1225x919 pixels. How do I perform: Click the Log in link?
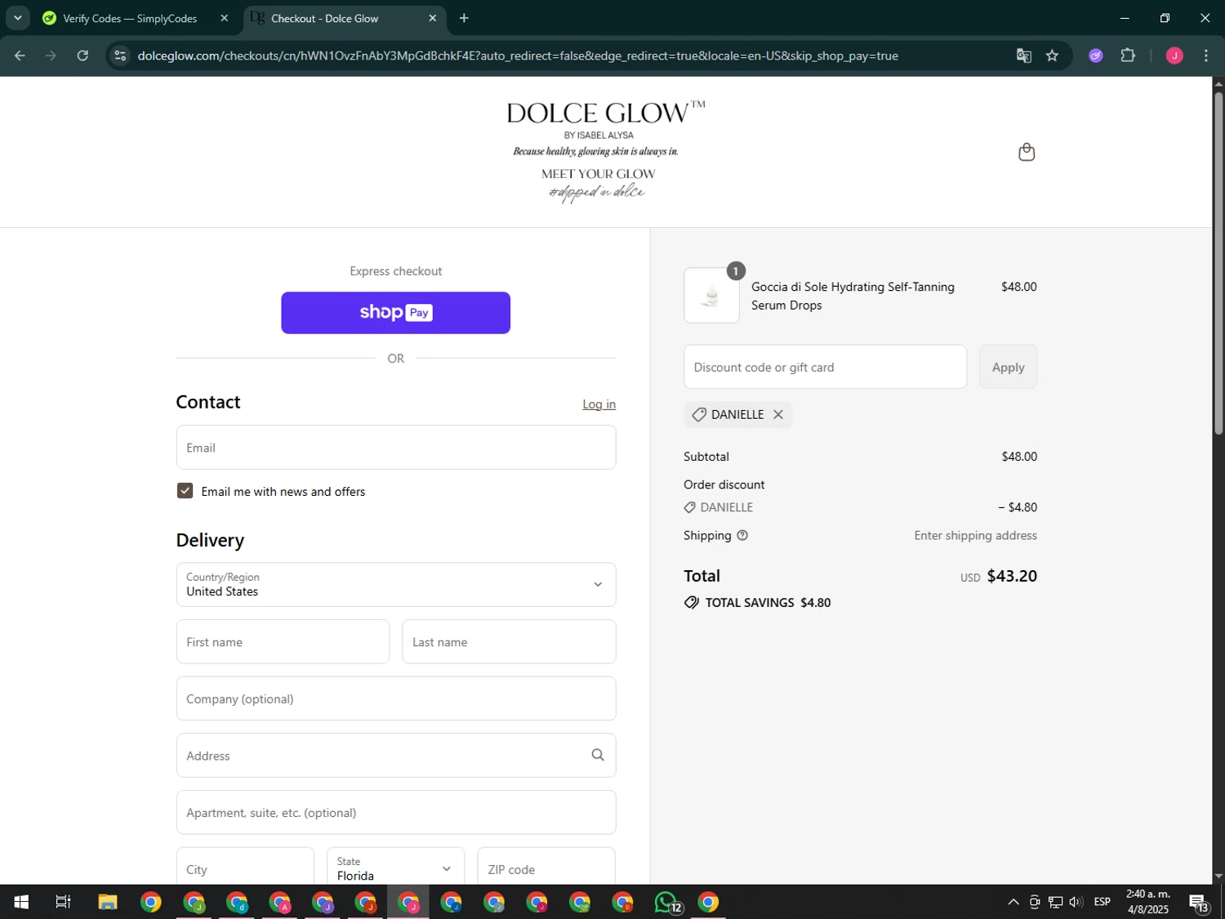[599, 404]
